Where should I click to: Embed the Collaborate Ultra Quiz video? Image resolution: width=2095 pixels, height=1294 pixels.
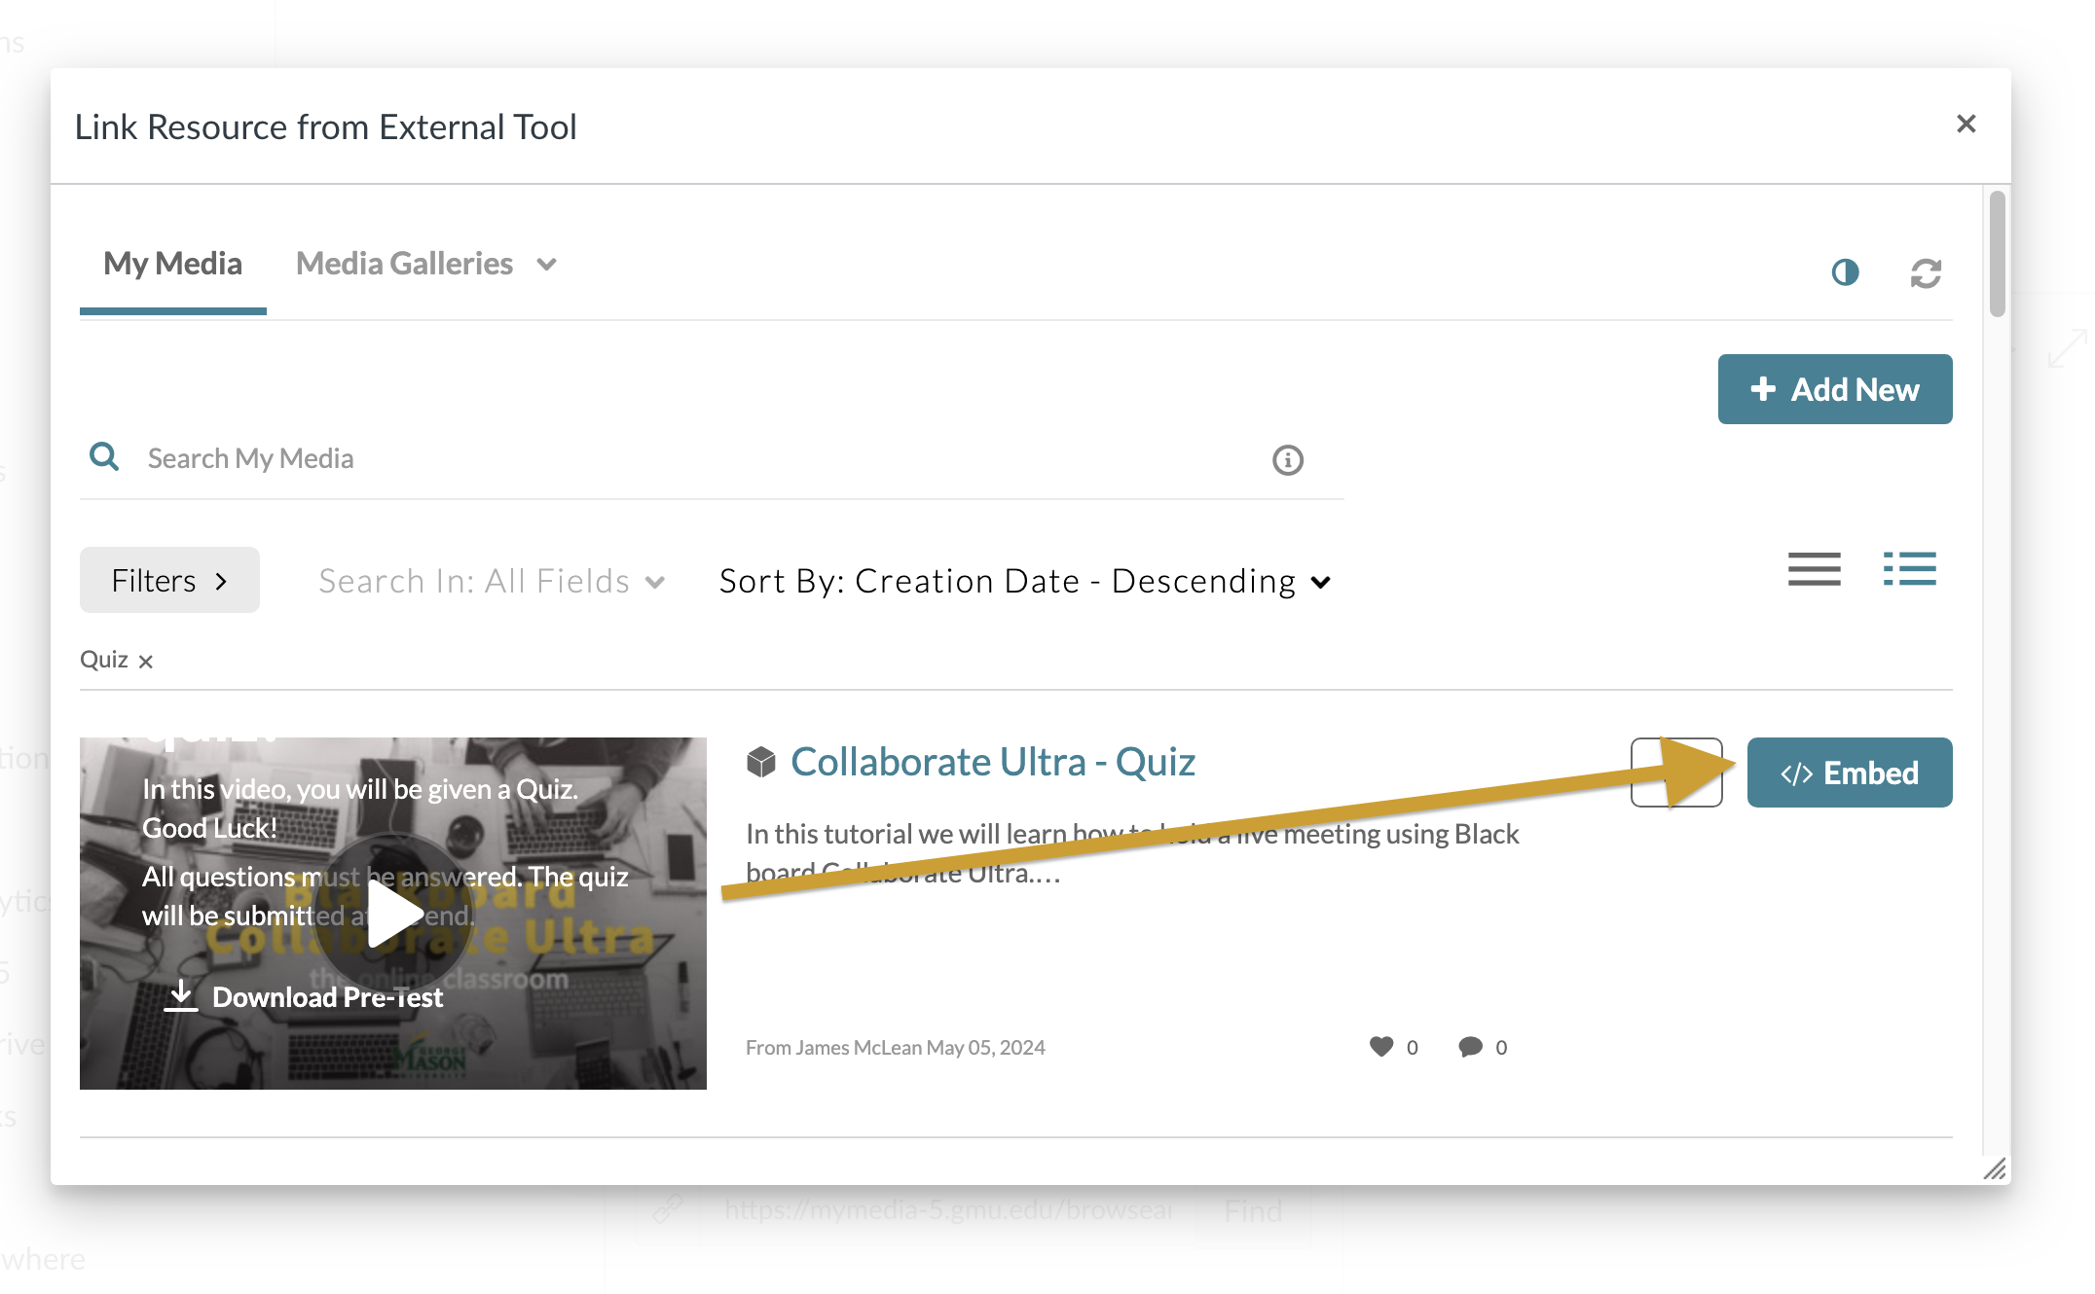pos(1849,773)
